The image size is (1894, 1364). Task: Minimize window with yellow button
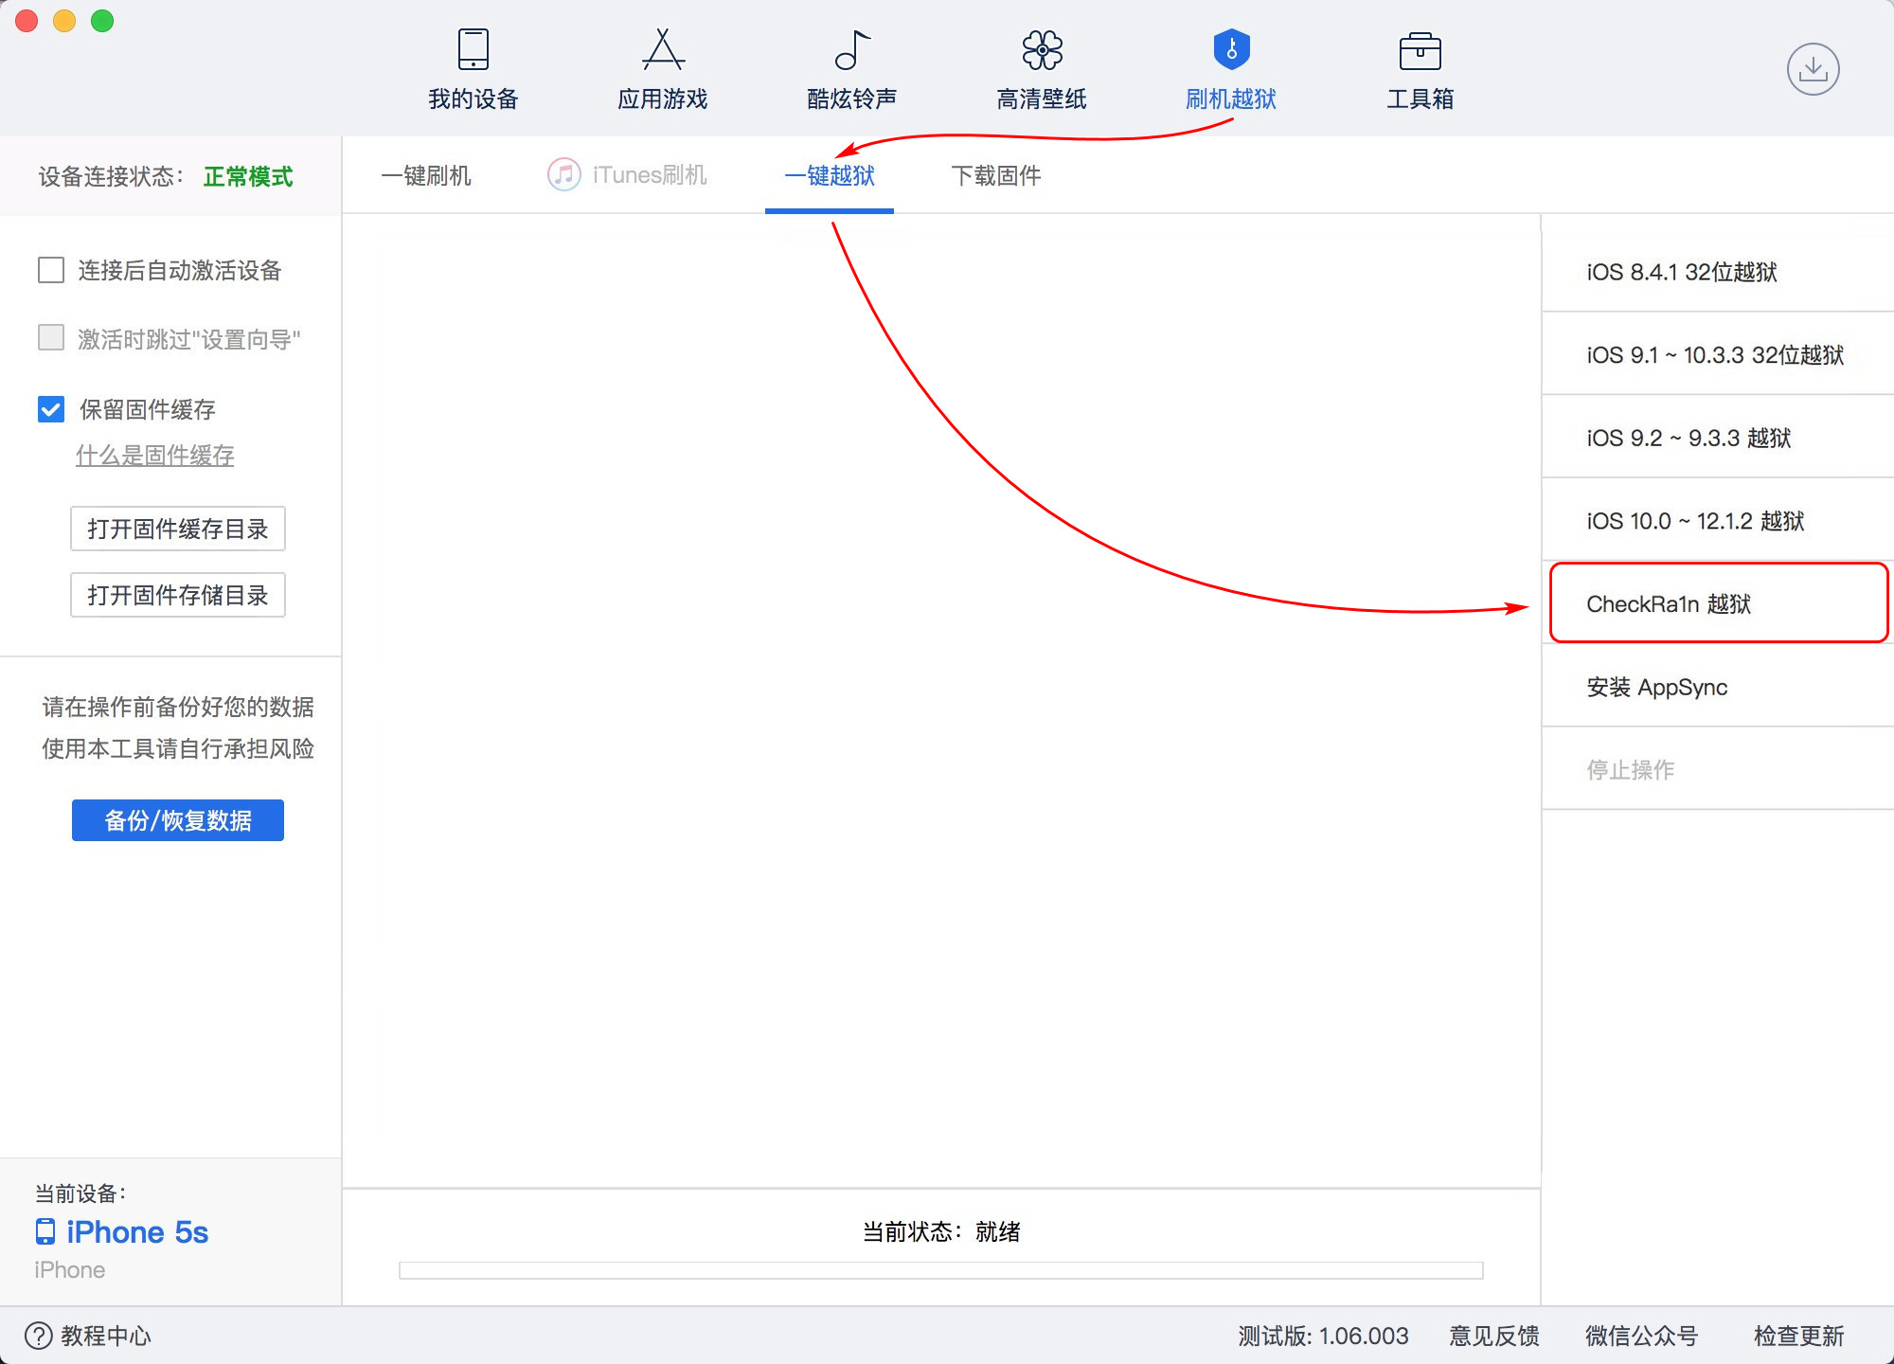coord(64,21)
